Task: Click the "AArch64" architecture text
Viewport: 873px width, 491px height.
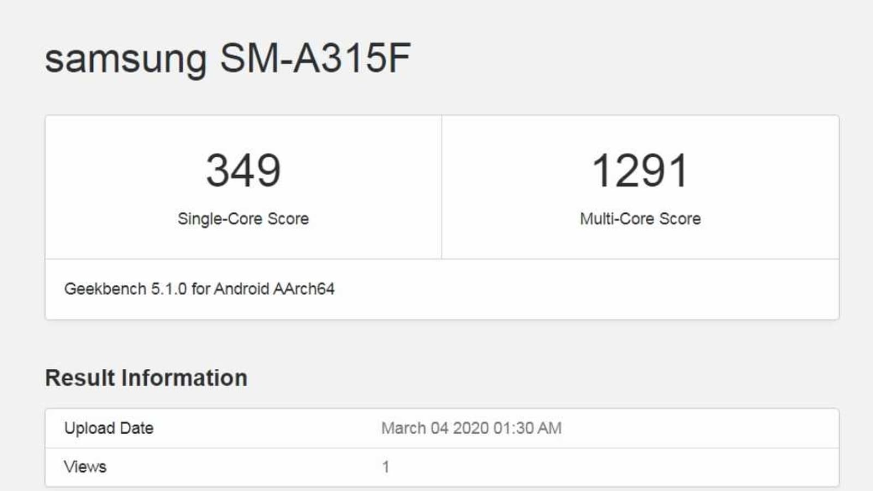Action: pos(304,289)
